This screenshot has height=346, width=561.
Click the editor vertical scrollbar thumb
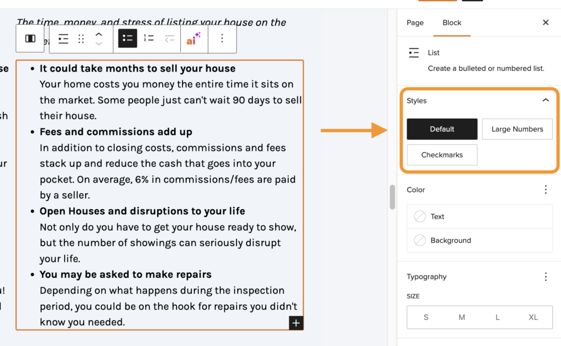[392, 197]
